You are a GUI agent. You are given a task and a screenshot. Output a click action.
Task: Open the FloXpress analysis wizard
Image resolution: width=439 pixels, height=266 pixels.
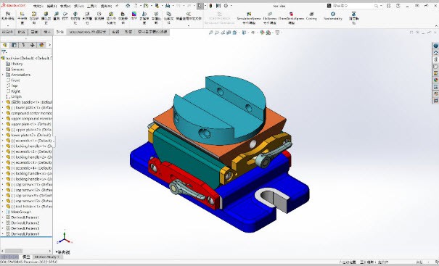[x=270, y=18]
